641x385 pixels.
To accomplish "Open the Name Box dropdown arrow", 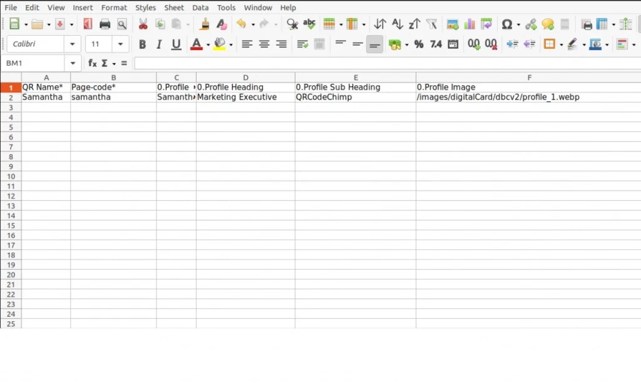I will point(73,63).
